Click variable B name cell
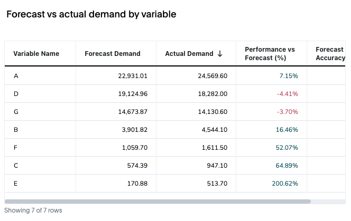The image size is (351, 221). [x=16, y=130]
